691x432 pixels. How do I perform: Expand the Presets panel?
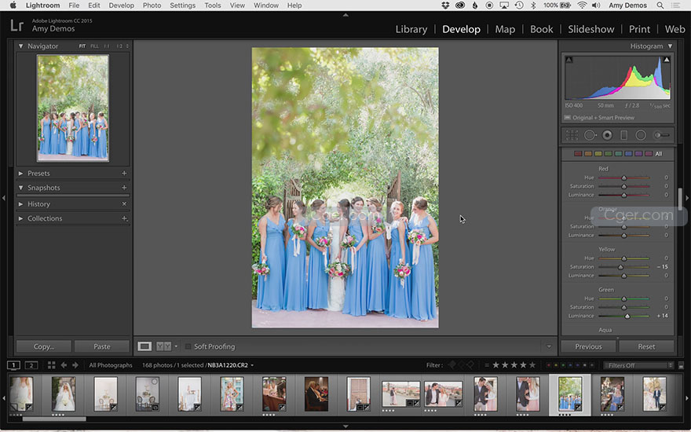tap(20, 174)
